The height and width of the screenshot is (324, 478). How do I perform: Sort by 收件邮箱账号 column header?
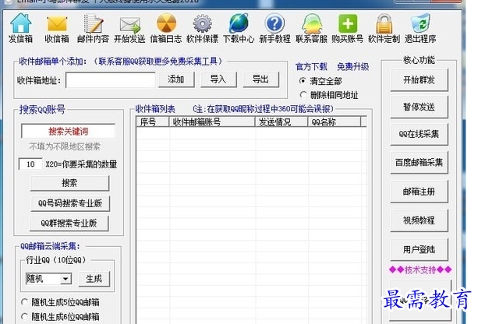211,122
